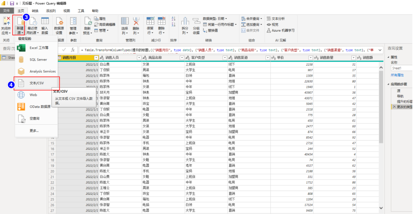Click the Split Column (拆分列) icon
This screenshot has height=214, width=413.
pyautogui.click(x=185, y=21)
